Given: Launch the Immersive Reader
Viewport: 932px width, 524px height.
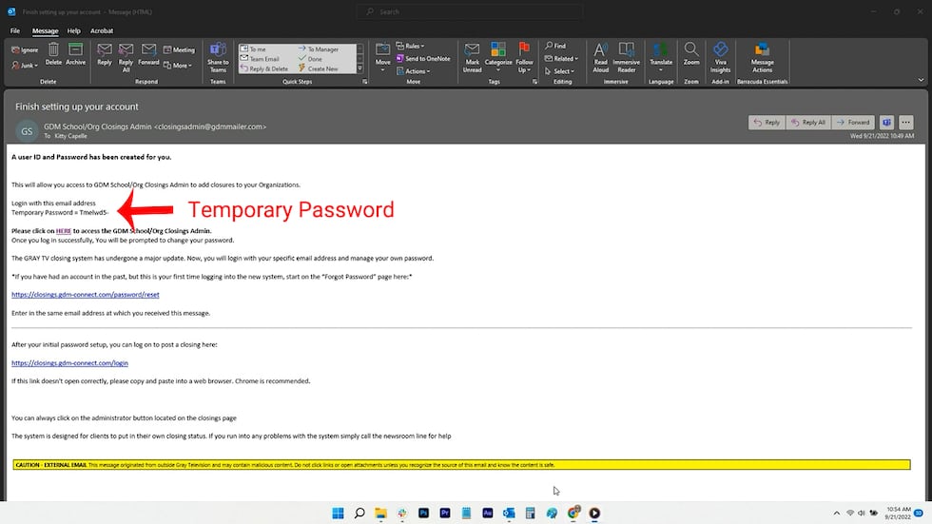Looking at the screenshot, I should 627,55.
